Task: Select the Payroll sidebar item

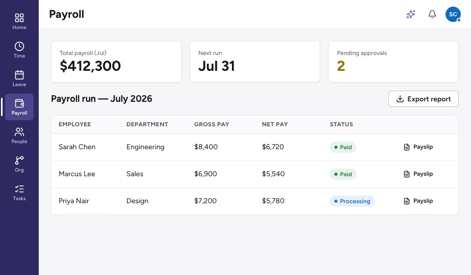Action: click(x=19, y=107)
